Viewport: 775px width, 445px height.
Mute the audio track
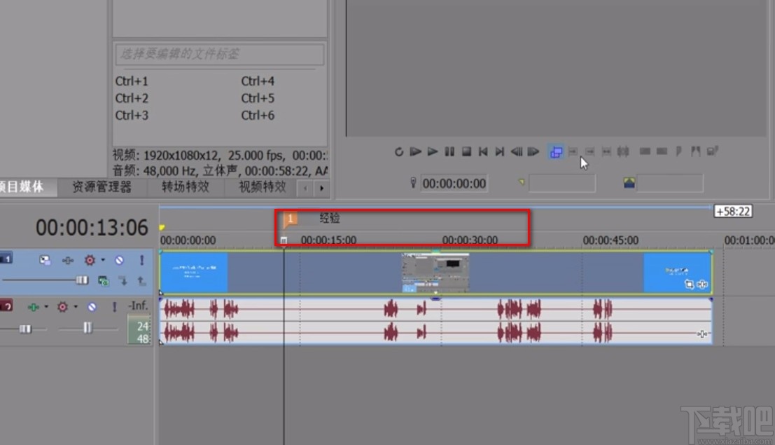(x=92, y=308)
